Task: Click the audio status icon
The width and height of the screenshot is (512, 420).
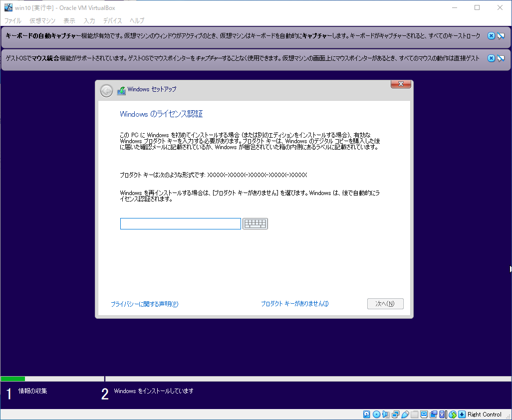Action: click(386, 415)
